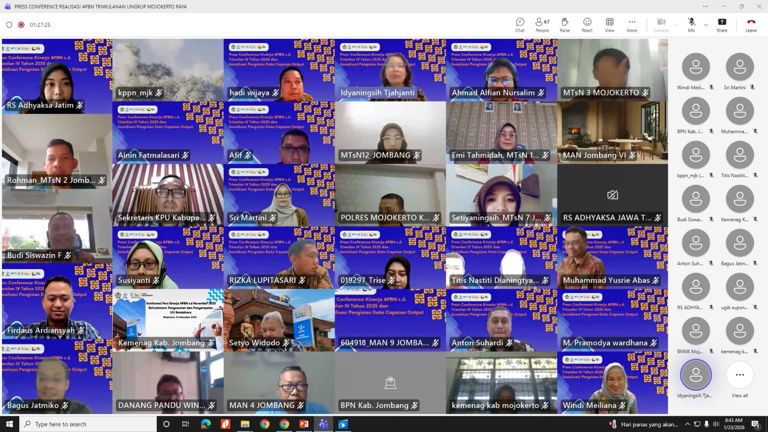Screen dimensions: 768x432
Task: Unmute the Mic
Action: click(x=691, y=25)
